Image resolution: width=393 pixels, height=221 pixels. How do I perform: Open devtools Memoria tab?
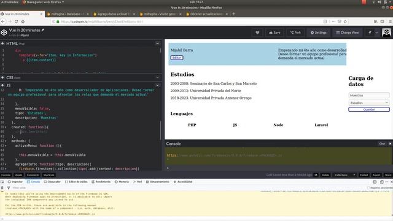(x=122, y=182)
